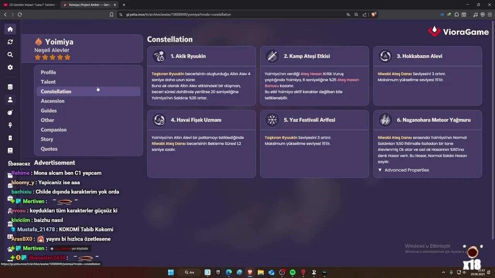This screenshot has width=495, height=278.
Task: Open the sidebar settings gear icon
Action: coord(10,67)
